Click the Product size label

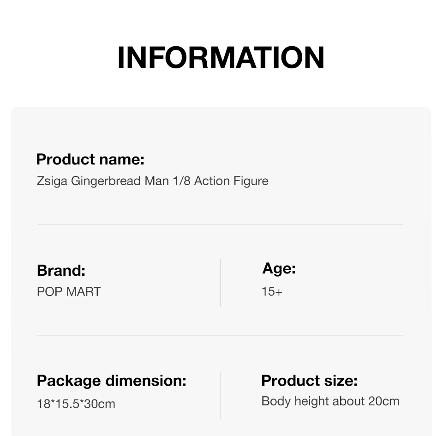[x=309, y=381]
